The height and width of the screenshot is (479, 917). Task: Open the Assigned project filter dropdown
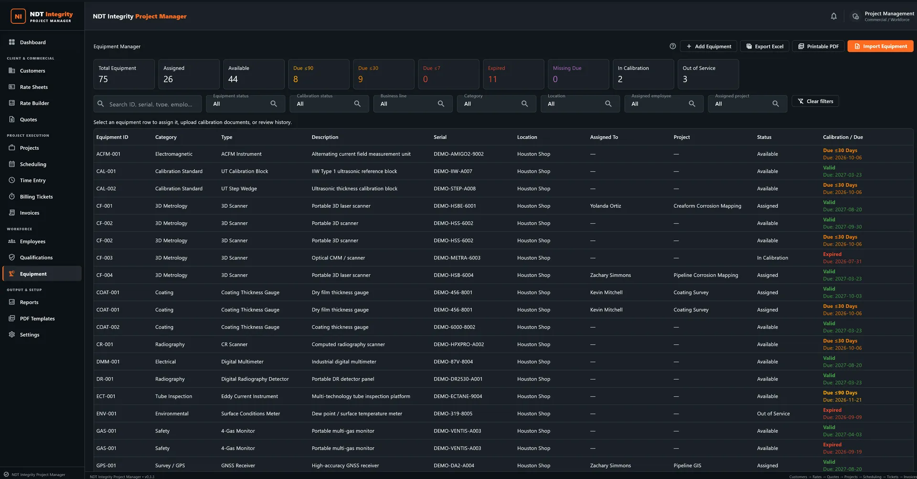tap(747, 104)
